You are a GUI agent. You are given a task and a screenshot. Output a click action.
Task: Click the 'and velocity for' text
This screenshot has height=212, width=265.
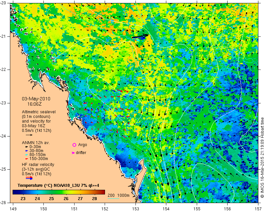pyautogui.click(x=36, y=121)
